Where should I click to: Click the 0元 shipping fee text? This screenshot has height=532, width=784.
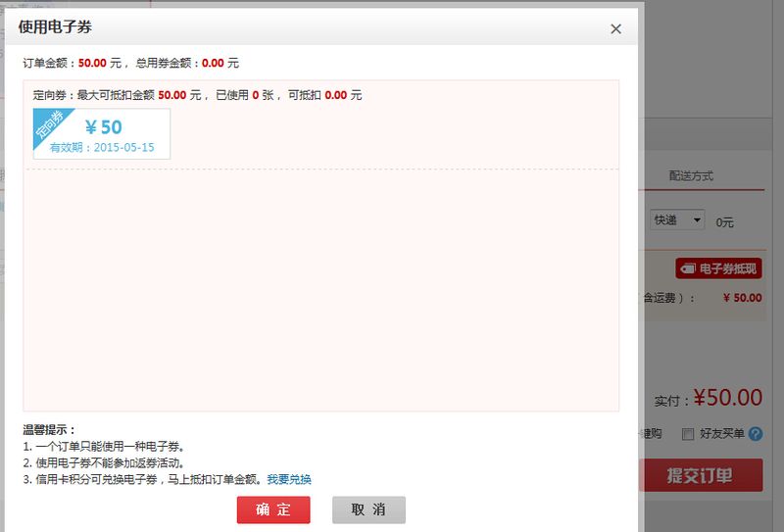click(x=724, y=222)
